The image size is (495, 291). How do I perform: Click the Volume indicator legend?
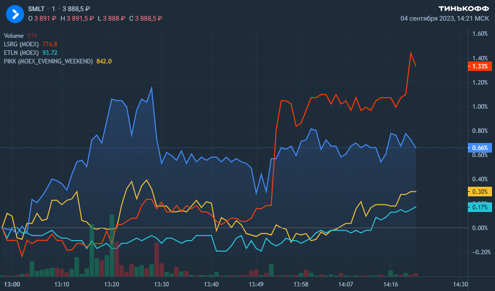pyautogui.click(x=14, y=36)
